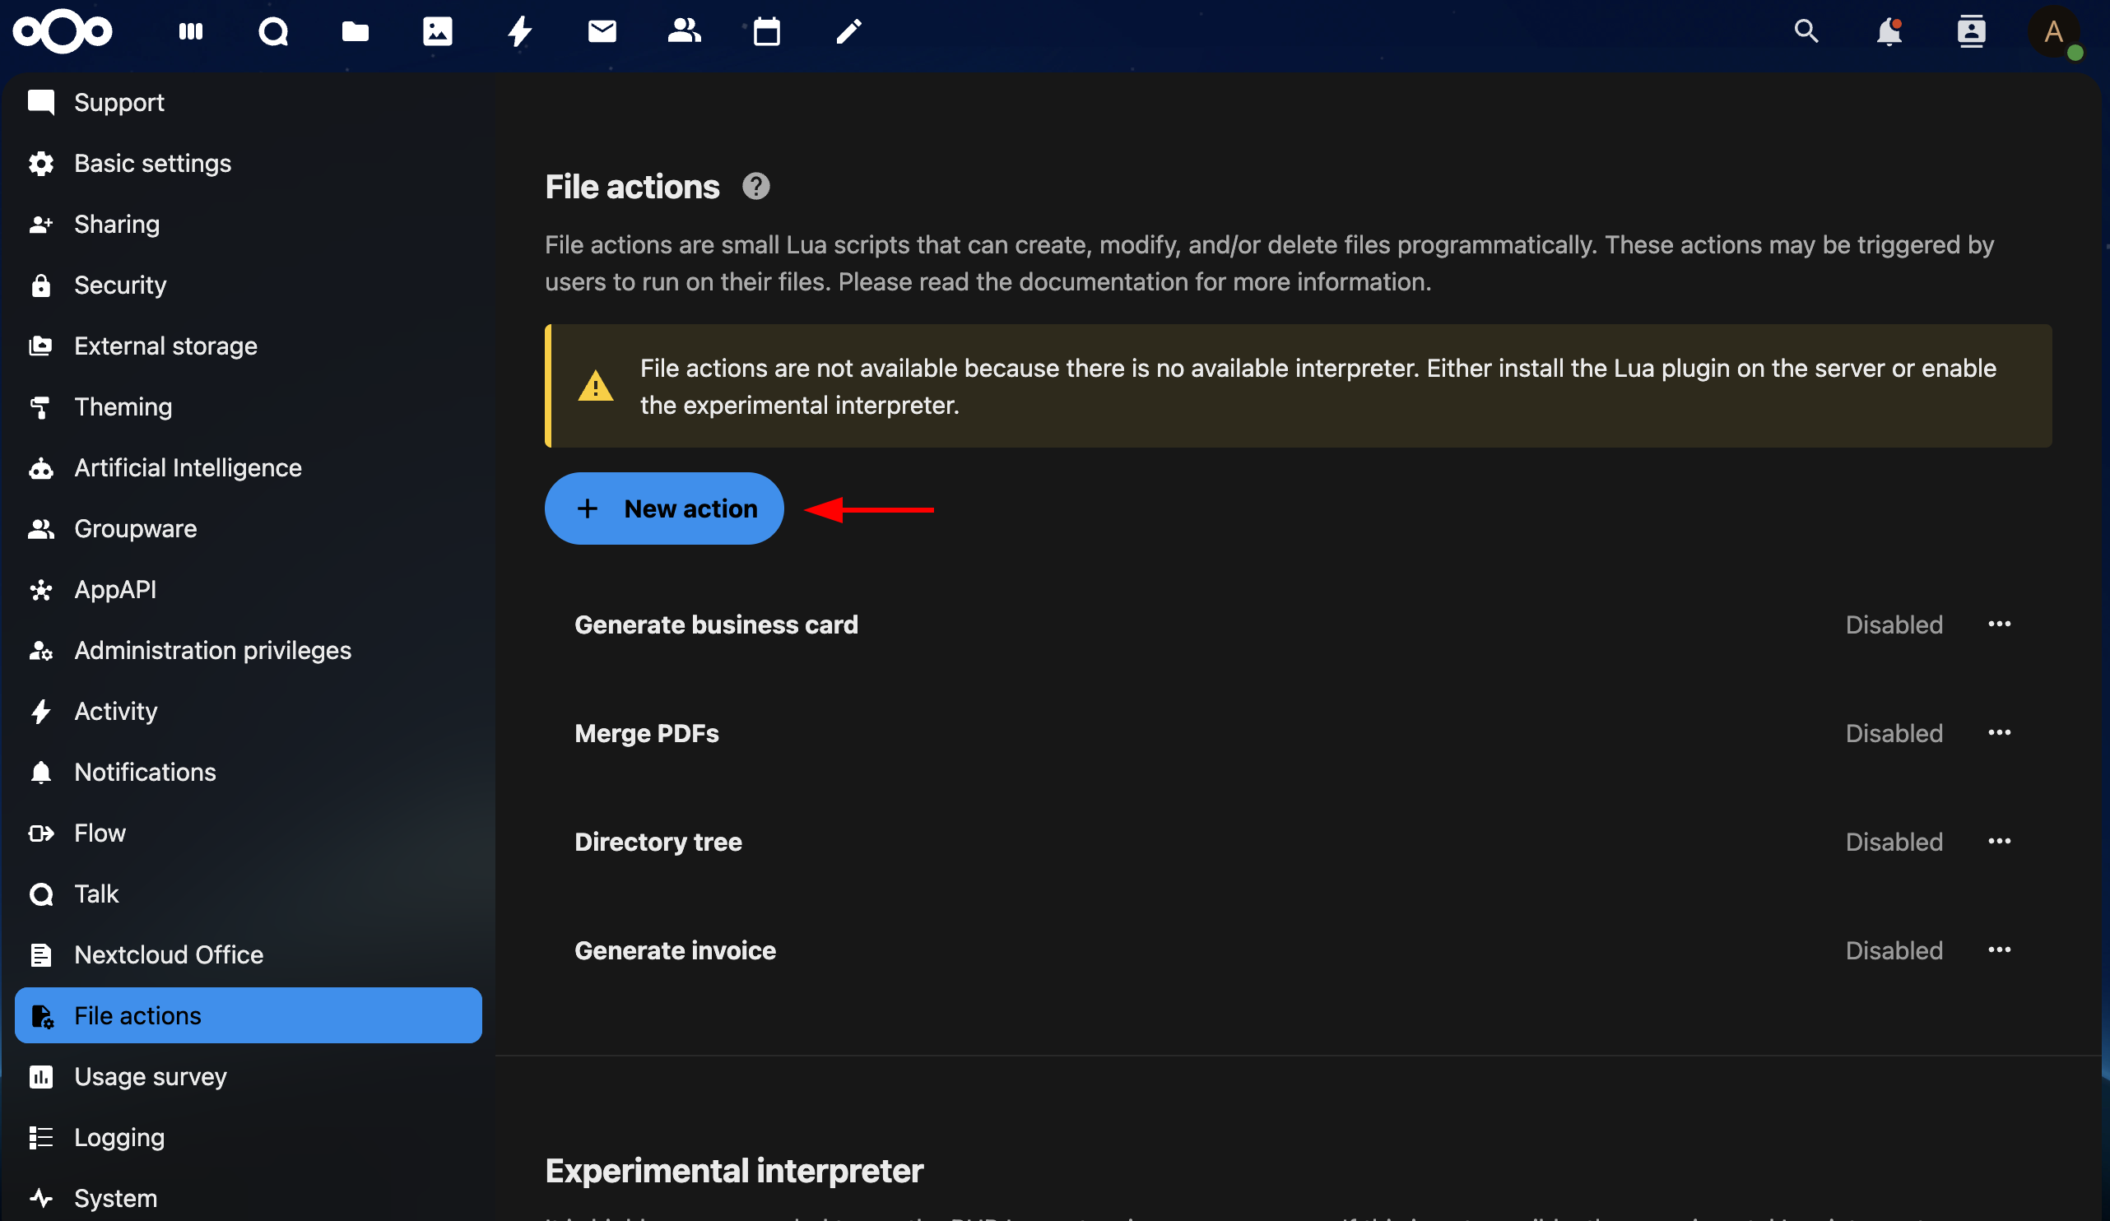
Task: Open the Contacts menu icon in header
Action: click(1971, 32)
